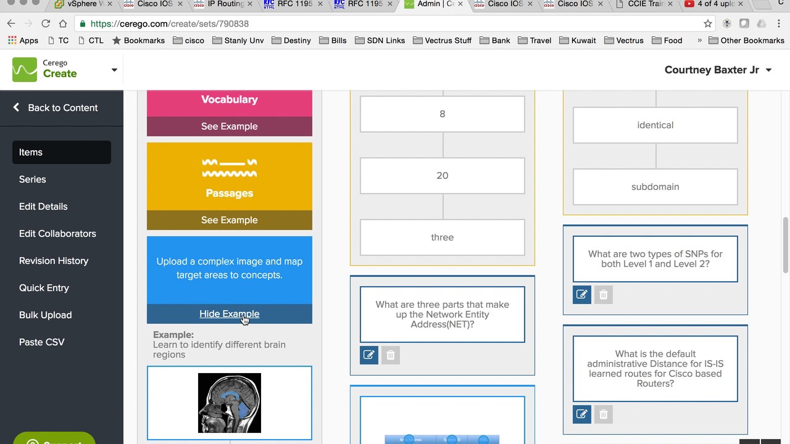Switch to the IP Routing browser tab
This screenshot has width=790, height=444.
[x=223, y=4]
